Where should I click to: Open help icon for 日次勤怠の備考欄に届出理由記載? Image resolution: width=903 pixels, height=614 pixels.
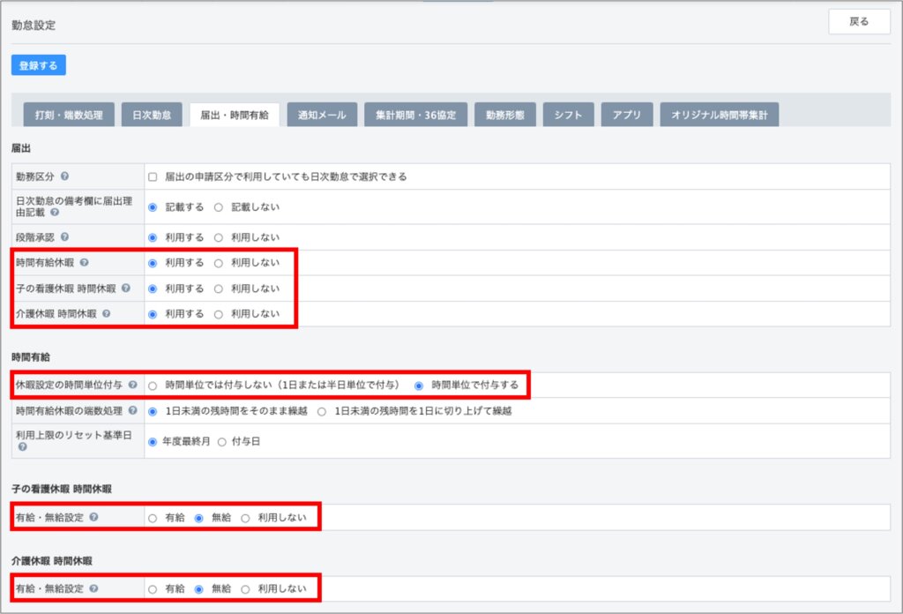pyautogui.click(x=55, y=213)
